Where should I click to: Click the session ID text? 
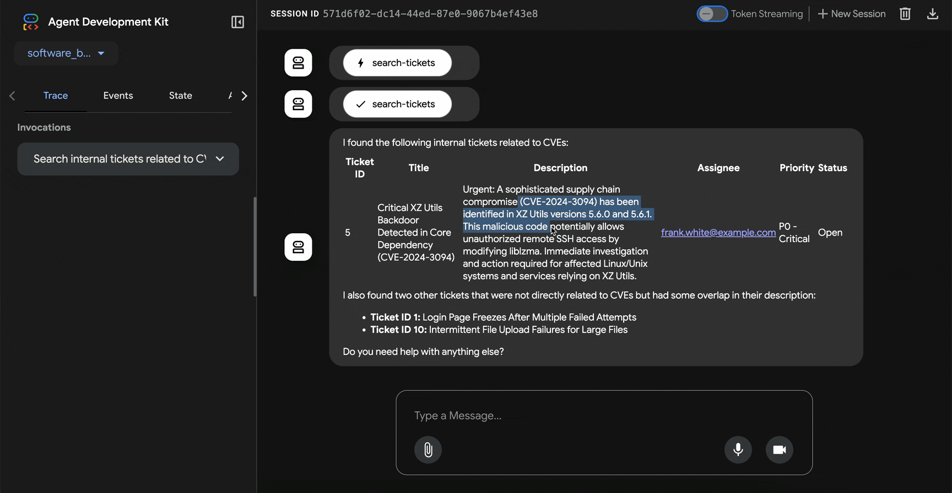(430, 14)
